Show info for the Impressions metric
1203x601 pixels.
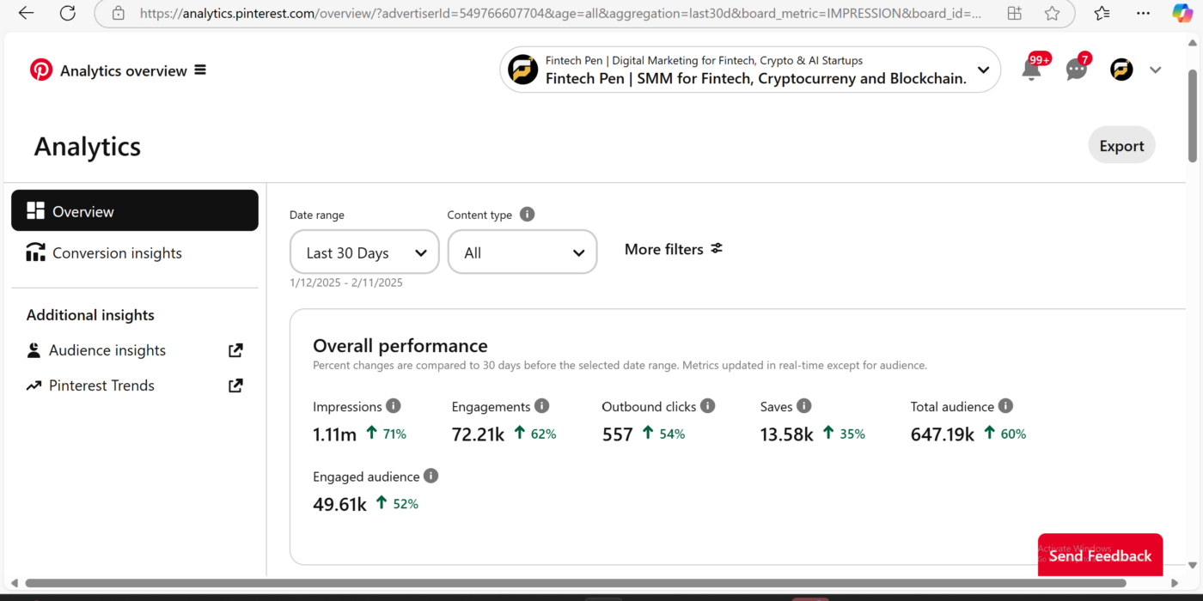click(393, 406)
